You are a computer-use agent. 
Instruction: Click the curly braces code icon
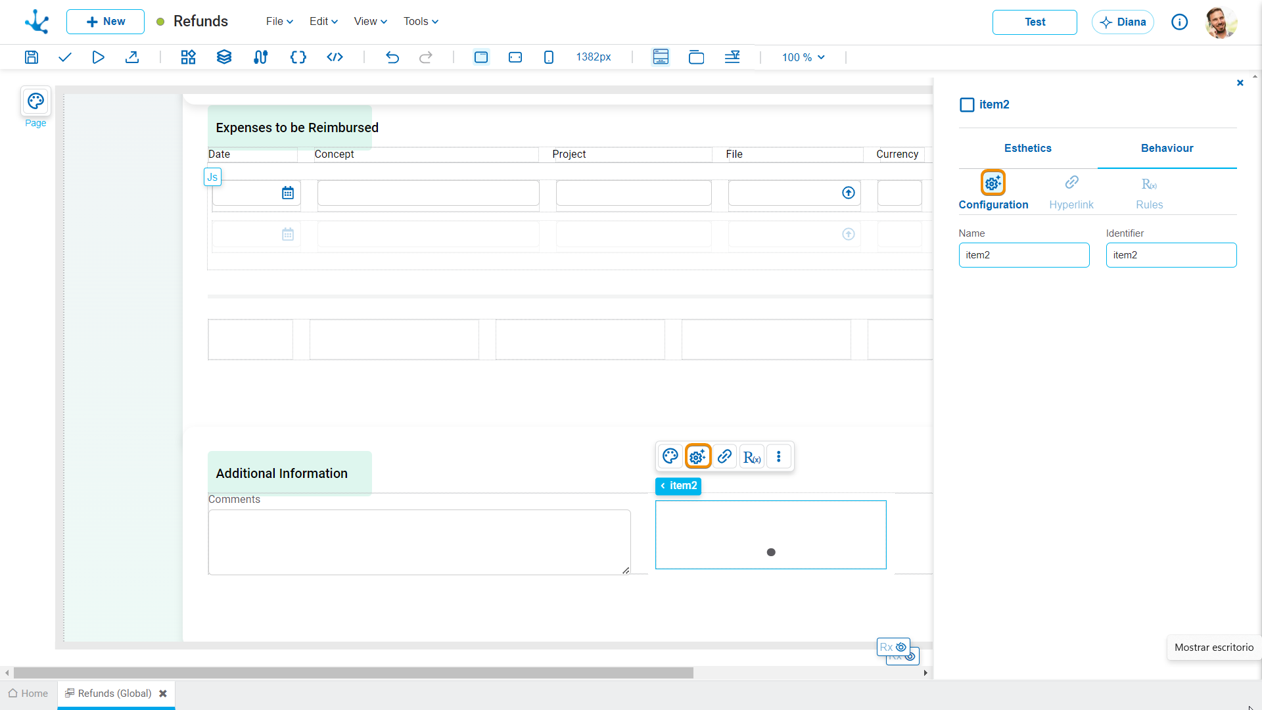298,57
